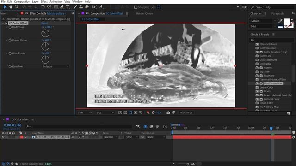Click the white fill color swatch
The height and width of the screenshot is (166, 296).
pyautogui.click(x=287, y=22)
